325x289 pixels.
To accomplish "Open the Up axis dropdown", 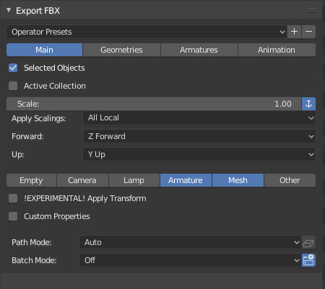I will point(199,154).
